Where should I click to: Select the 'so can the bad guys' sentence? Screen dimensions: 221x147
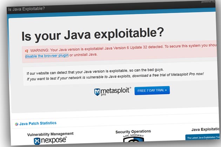pos(95,71)
